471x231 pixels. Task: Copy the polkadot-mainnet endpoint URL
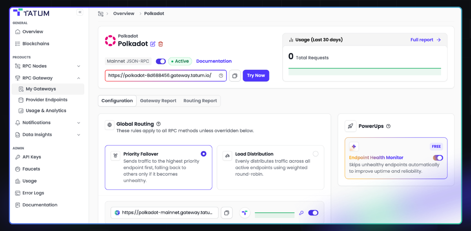[x=226, y=213]
